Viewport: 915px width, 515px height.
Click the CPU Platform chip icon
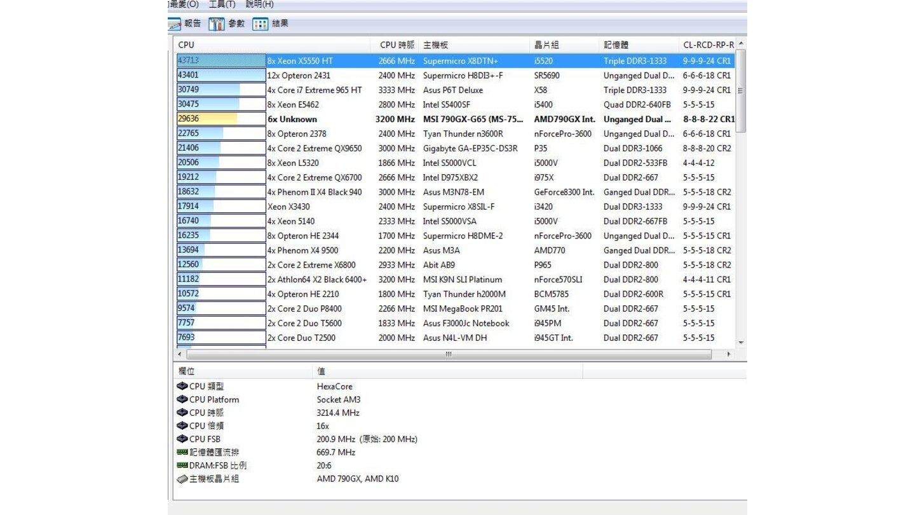pos(182,399)
